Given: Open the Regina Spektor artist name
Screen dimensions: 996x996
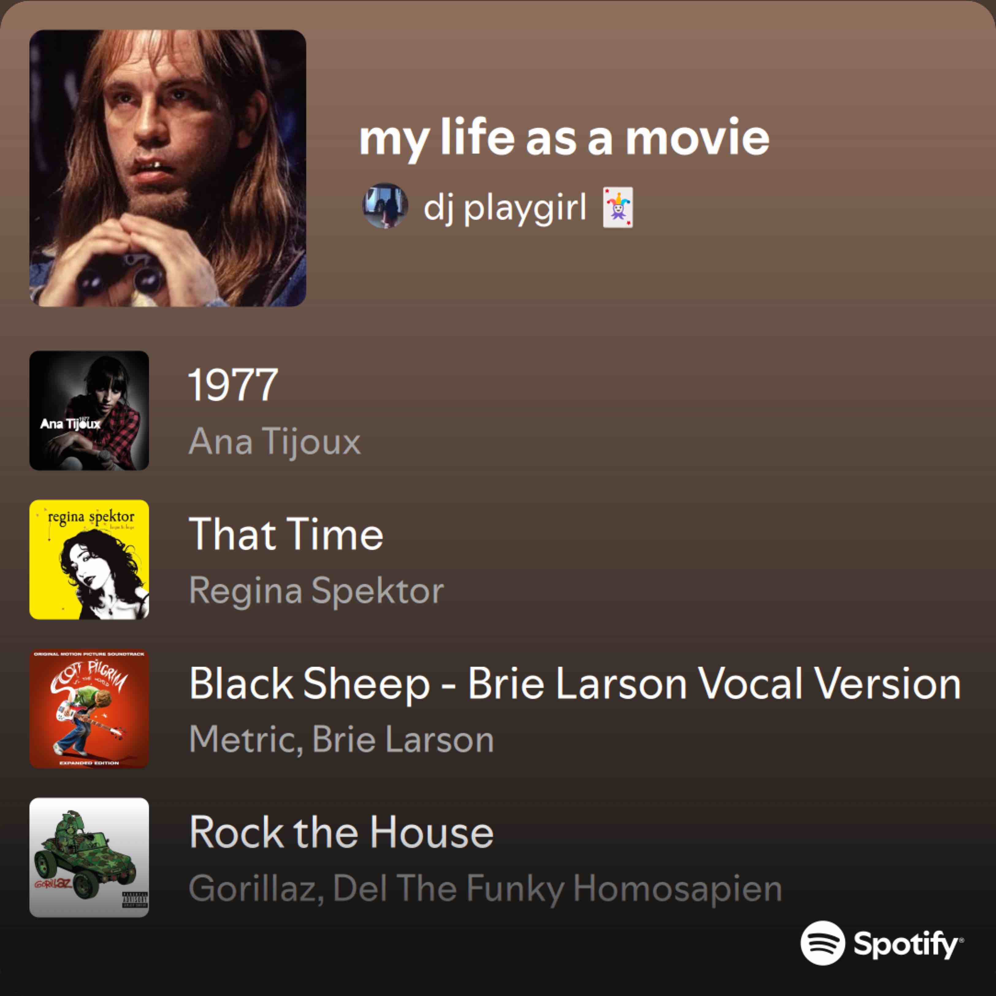Looking at the screenshot, I should (x=316, y=590).
